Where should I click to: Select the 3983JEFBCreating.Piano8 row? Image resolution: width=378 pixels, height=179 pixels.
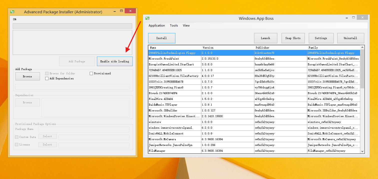coord(254,87)
